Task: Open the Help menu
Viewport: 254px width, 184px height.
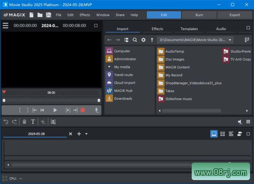Action: pyautogui.click(x=134, y=15)
